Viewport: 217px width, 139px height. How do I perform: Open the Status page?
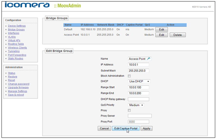[x=12, y=73]
